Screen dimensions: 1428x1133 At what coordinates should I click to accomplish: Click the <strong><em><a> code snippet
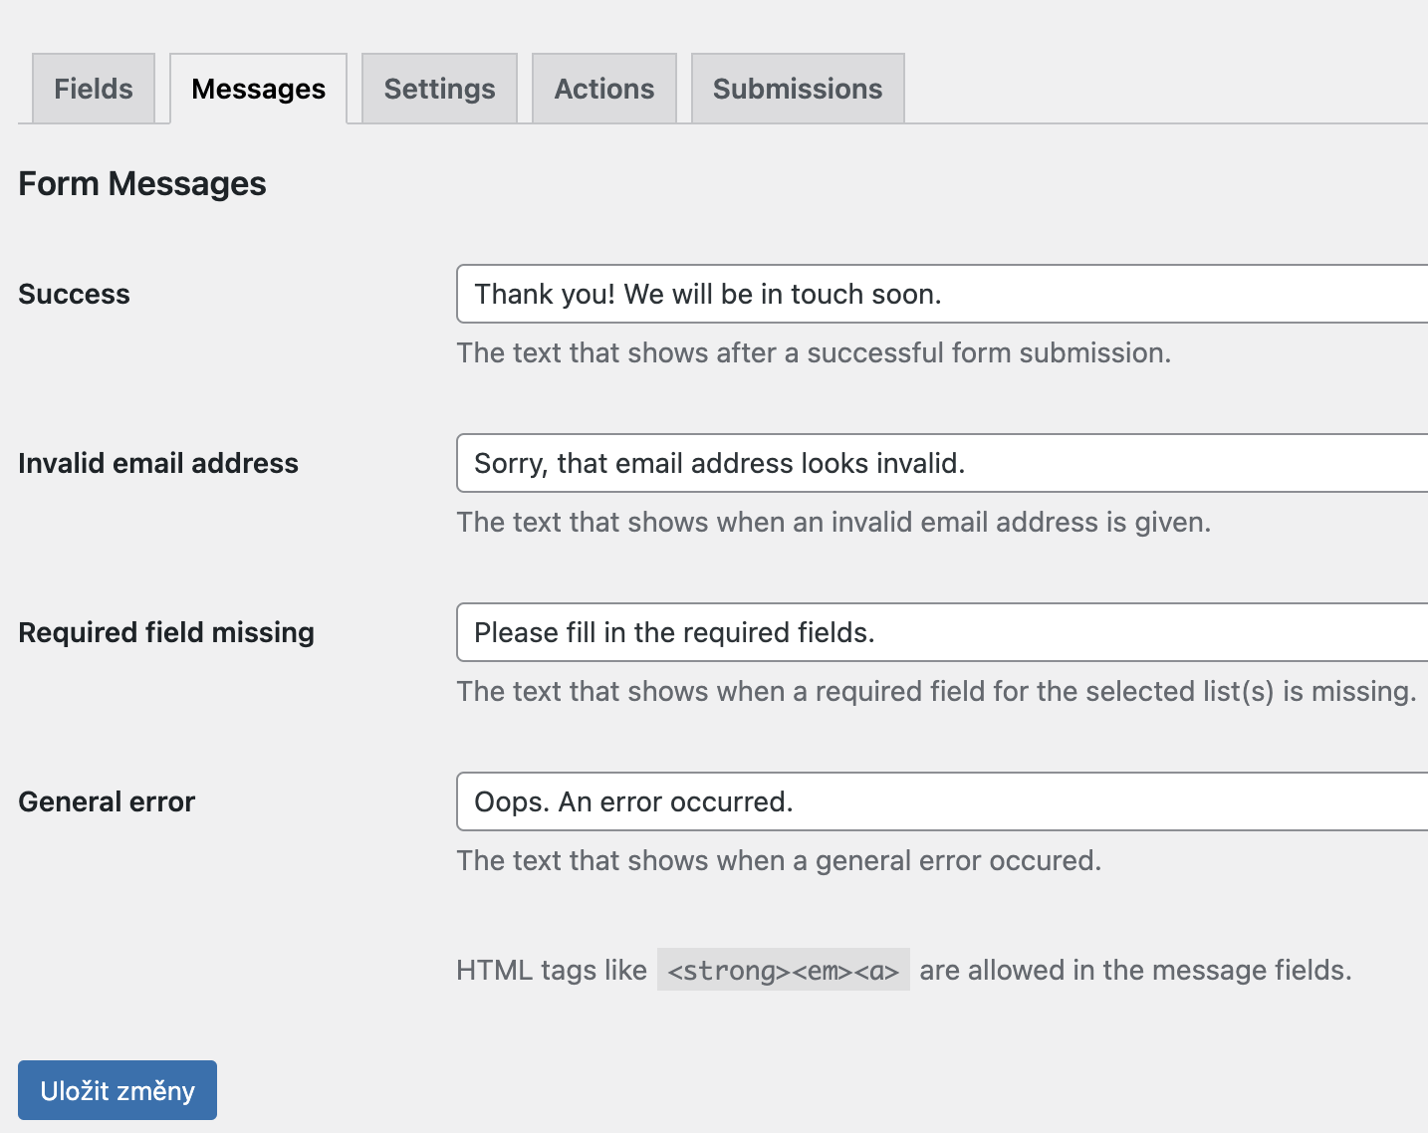(784, 970)
